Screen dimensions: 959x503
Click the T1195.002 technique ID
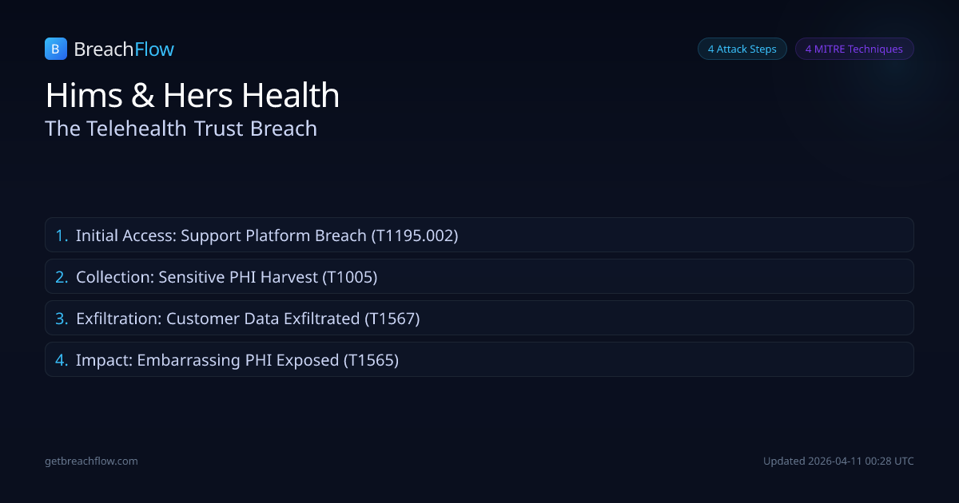414,236
